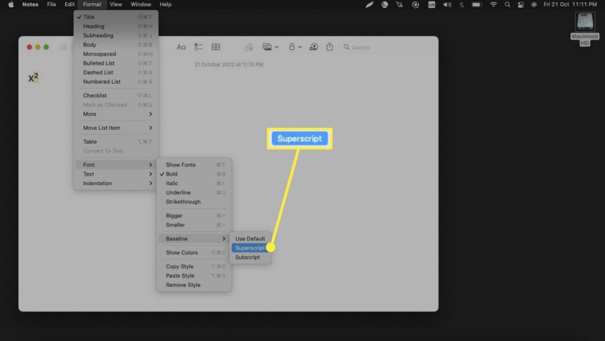The height and width of the screenshot is (341, 605).
Task: Click the link note icon in toolbar
Action: (x=249, y=47)
